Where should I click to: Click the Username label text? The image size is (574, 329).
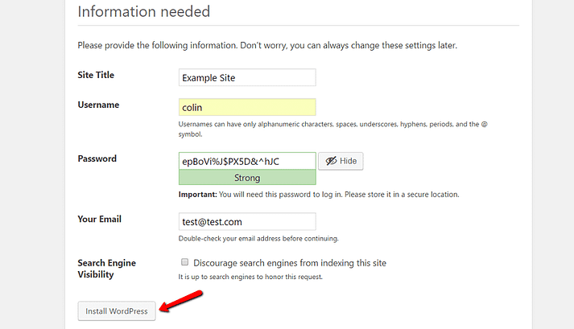click(x=98, y=105)
